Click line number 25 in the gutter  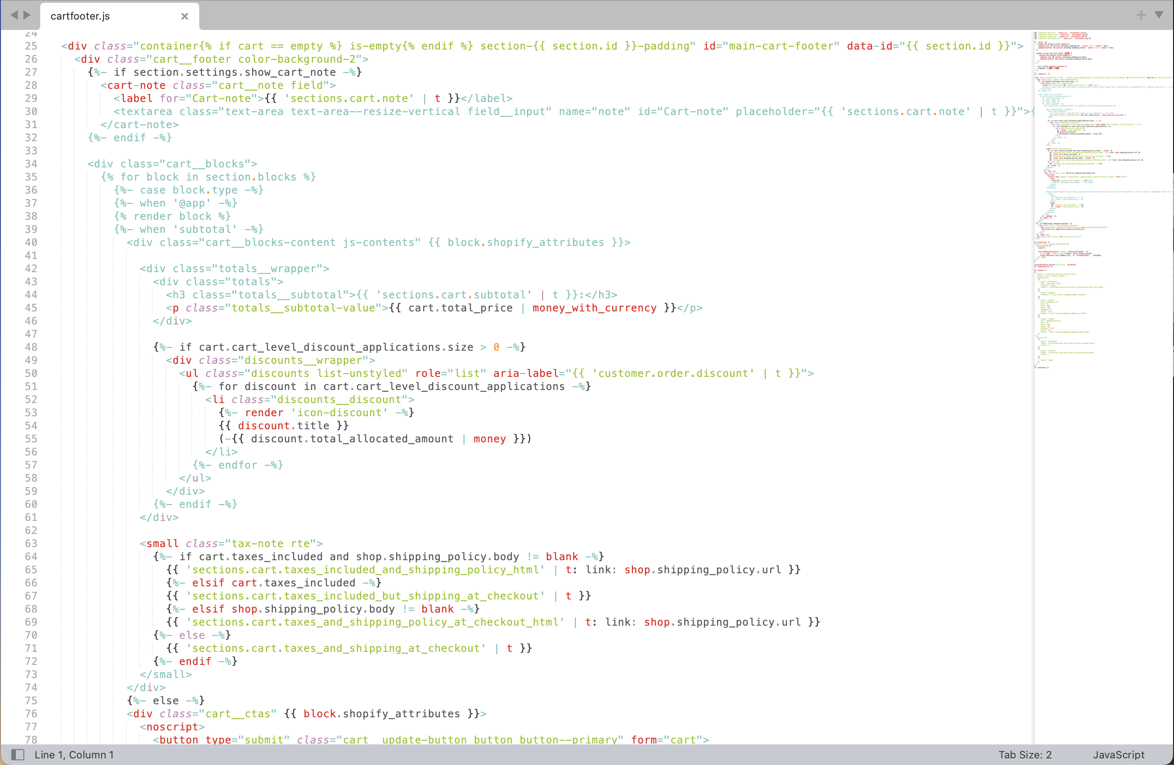[x=31, y=46]
